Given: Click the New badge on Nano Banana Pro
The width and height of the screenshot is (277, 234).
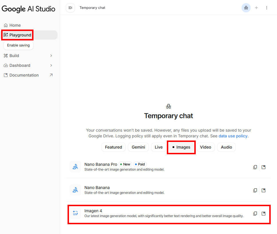Looking at the screenshot, I should (125, 164).
